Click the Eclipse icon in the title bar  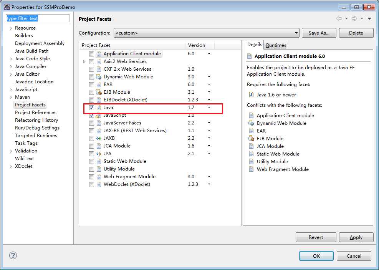pyautogui.click(x=7, y=7)
